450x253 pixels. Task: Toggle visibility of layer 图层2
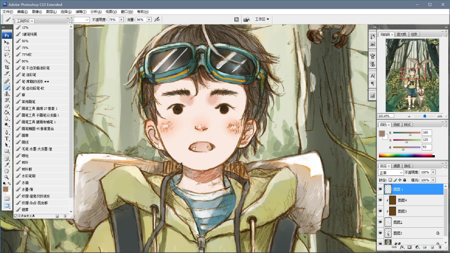(x=380, y=233)
